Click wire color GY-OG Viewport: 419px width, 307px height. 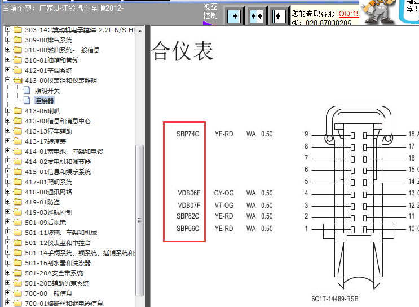(x=224, y=193)
